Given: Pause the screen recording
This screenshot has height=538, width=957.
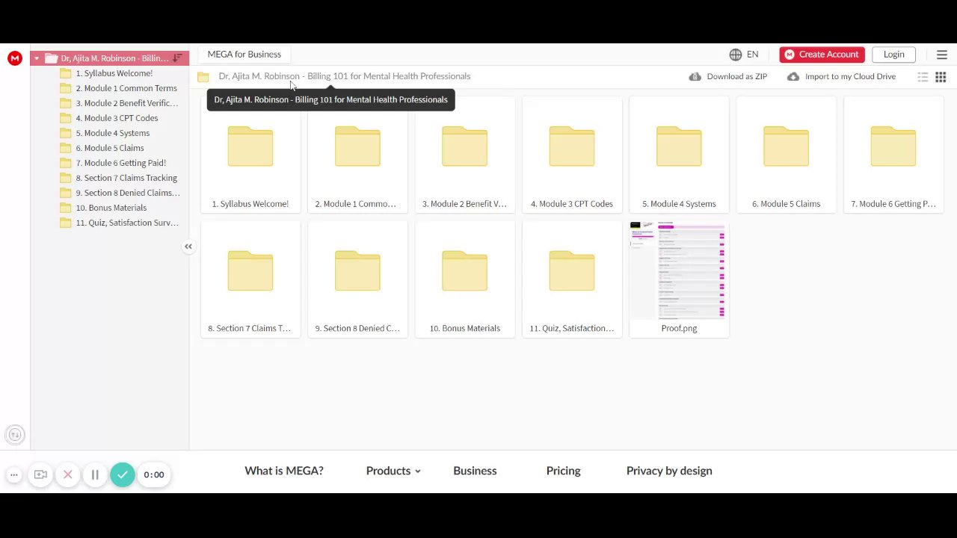Looking at the screenshot, I should coord(95,474).
